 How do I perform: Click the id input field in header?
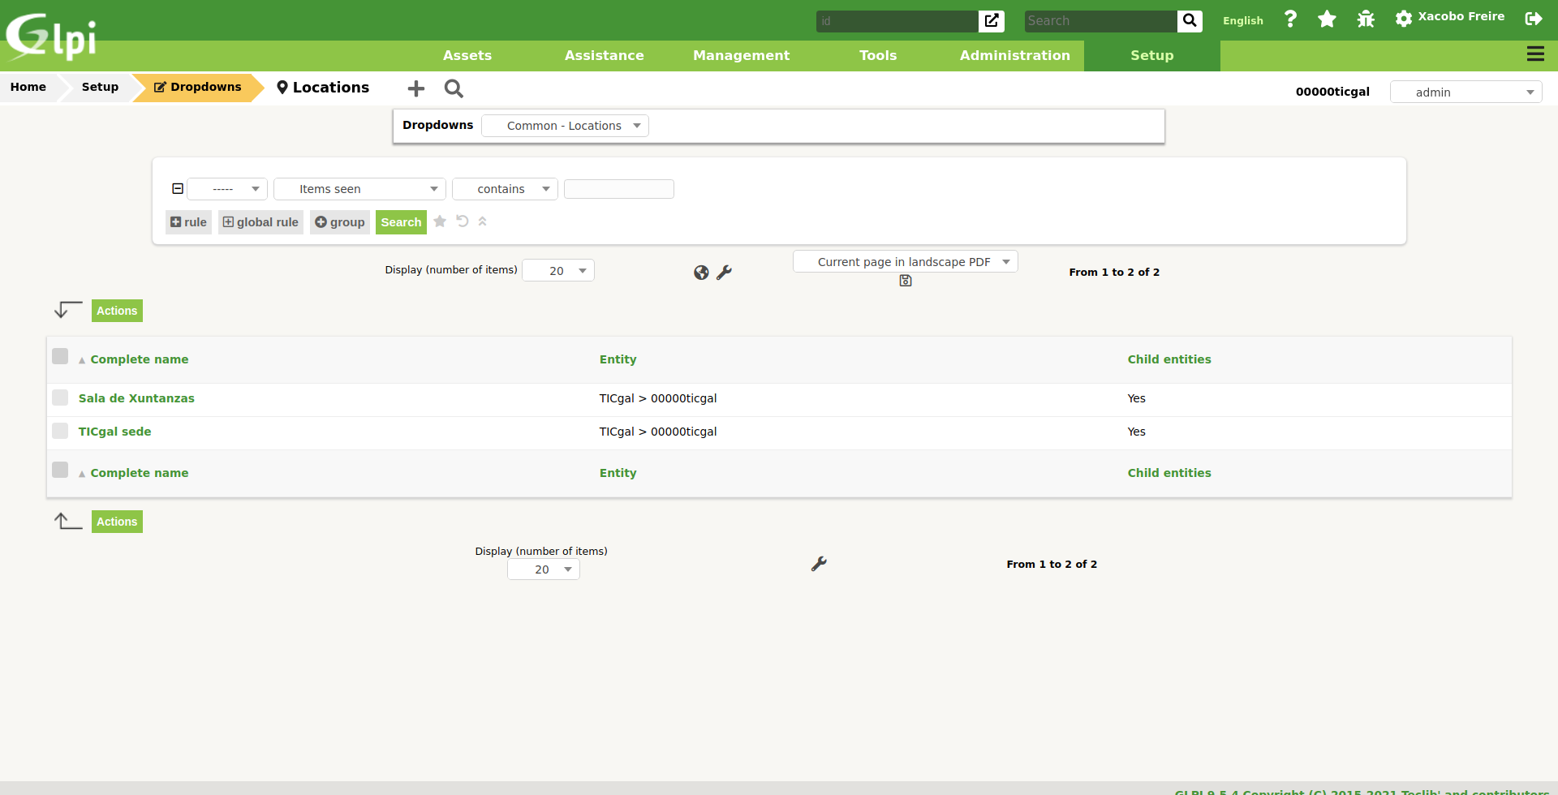click(x=897, y=21)
